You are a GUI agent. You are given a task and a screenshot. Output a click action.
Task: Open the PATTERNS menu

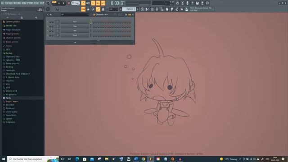(17, 3)
